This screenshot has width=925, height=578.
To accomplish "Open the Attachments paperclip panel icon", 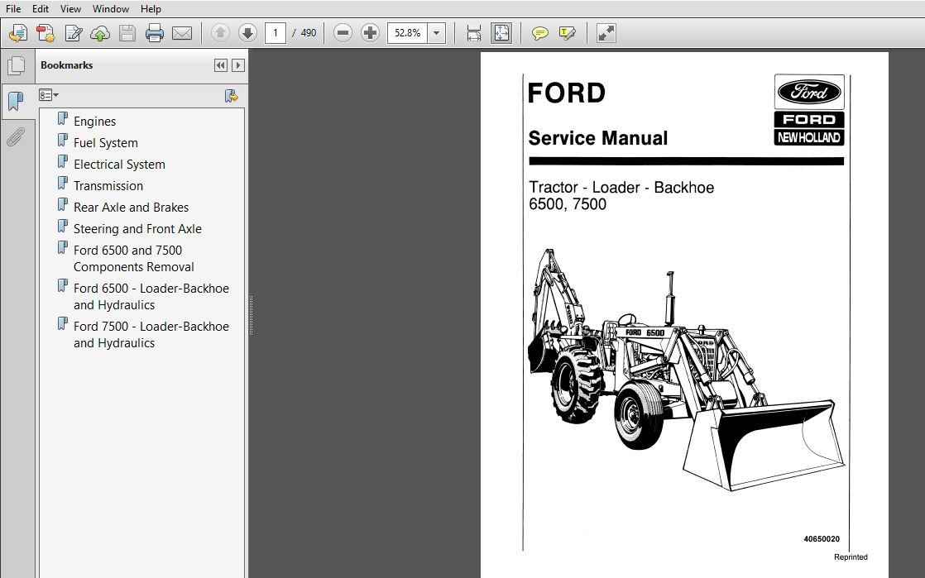I will click(16, 137).
